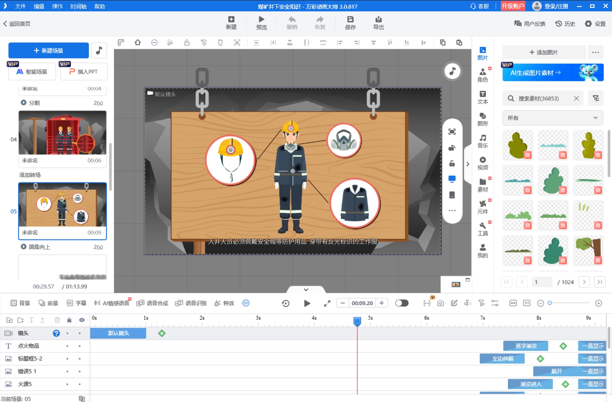
Task: Switch to the 字幕 subtitles tab
Action: tap(77, 303)
